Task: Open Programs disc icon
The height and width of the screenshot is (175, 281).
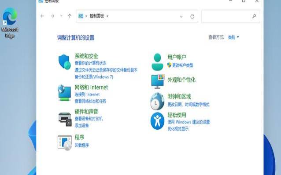Action: pyautogui.click(x=65, y=142)
